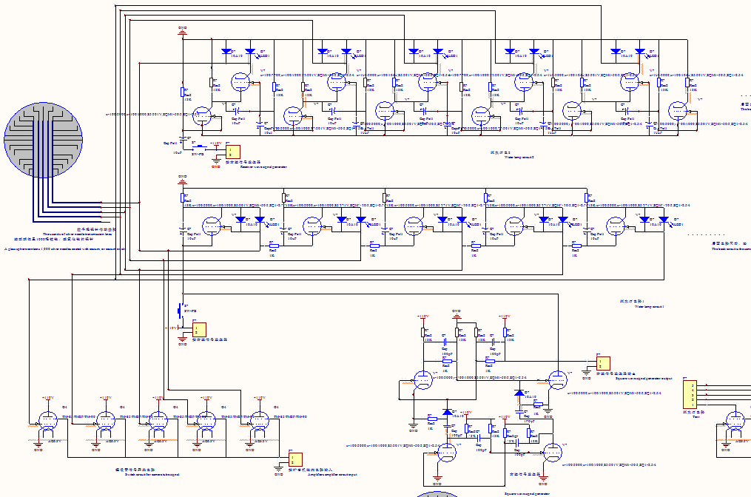
Task: Select the fifth tube in bottom-left tube row
Action: [258, 422]
